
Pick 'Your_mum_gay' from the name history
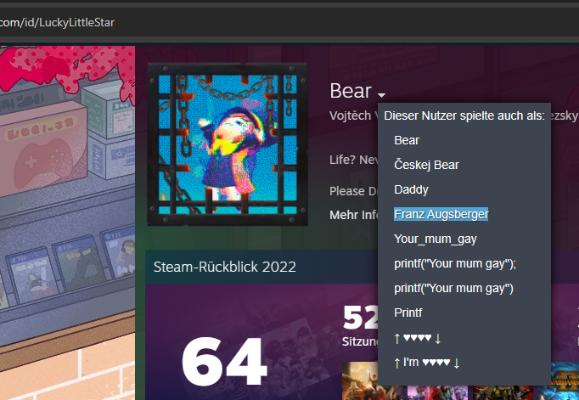[431, 239]
